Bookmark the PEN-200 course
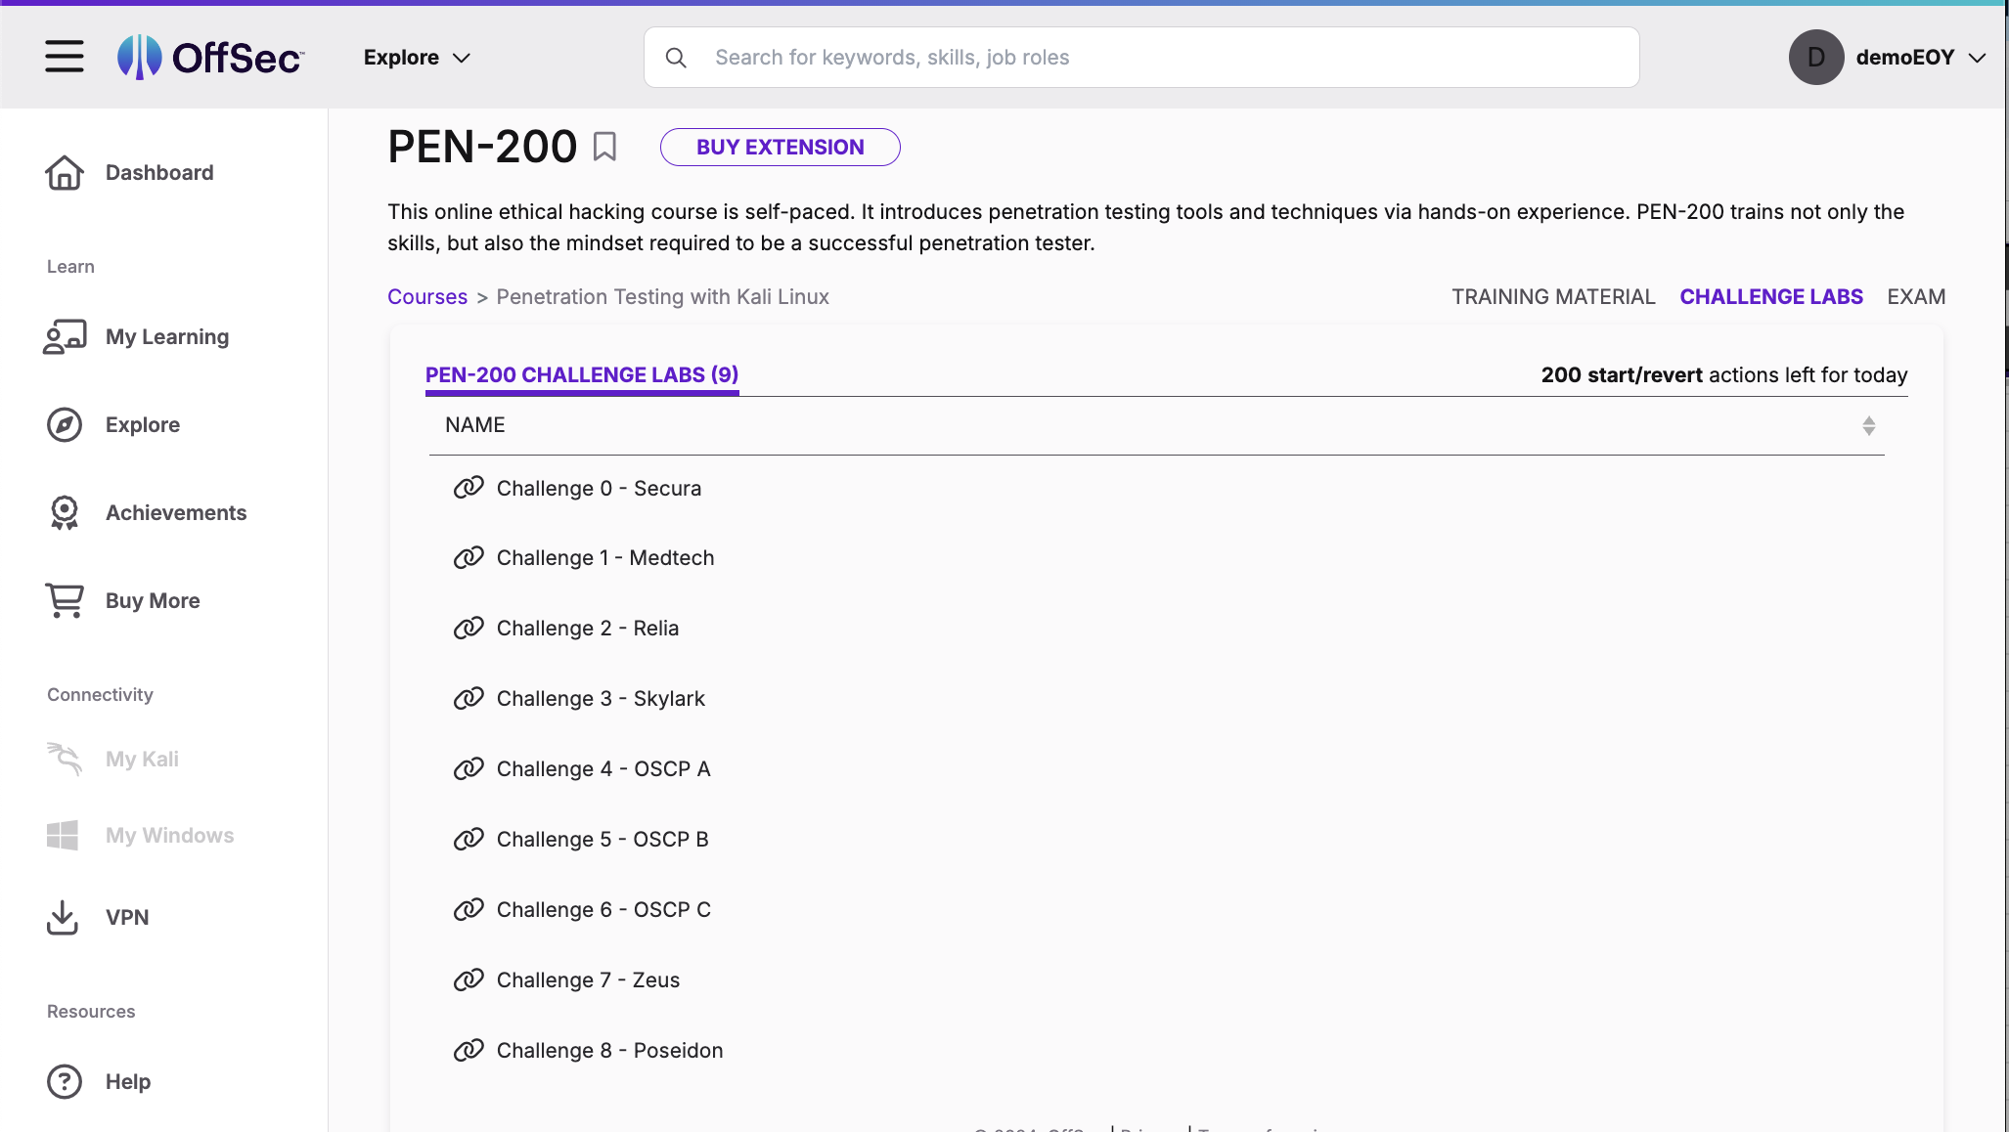2009x1132 pixels. (x=605, y=146)
